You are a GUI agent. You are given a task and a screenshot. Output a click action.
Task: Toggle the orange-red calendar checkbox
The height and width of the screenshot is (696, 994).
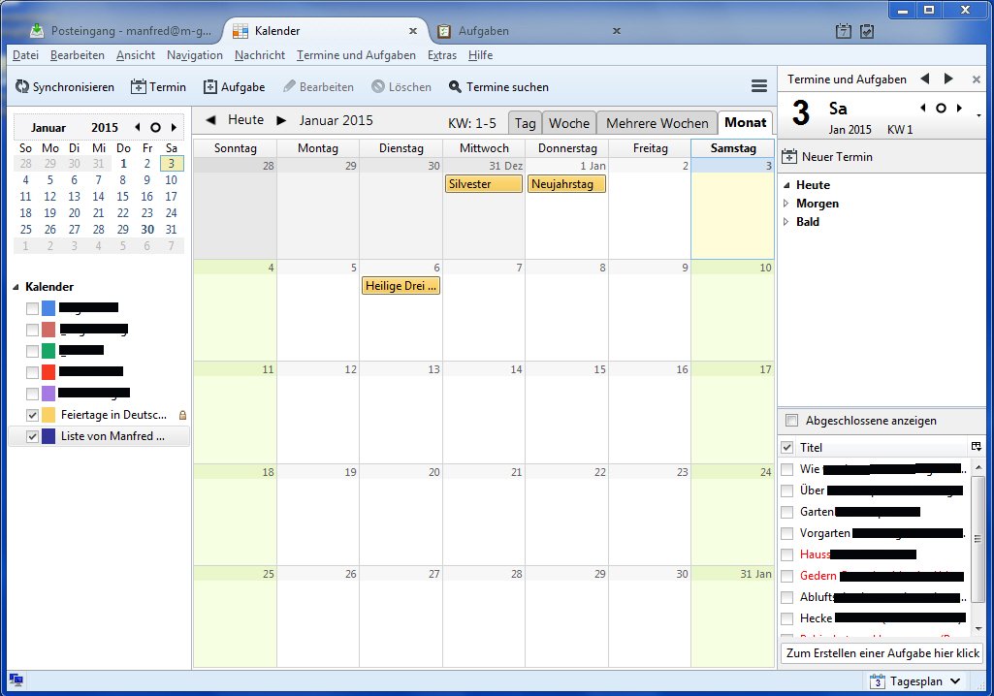32,372
